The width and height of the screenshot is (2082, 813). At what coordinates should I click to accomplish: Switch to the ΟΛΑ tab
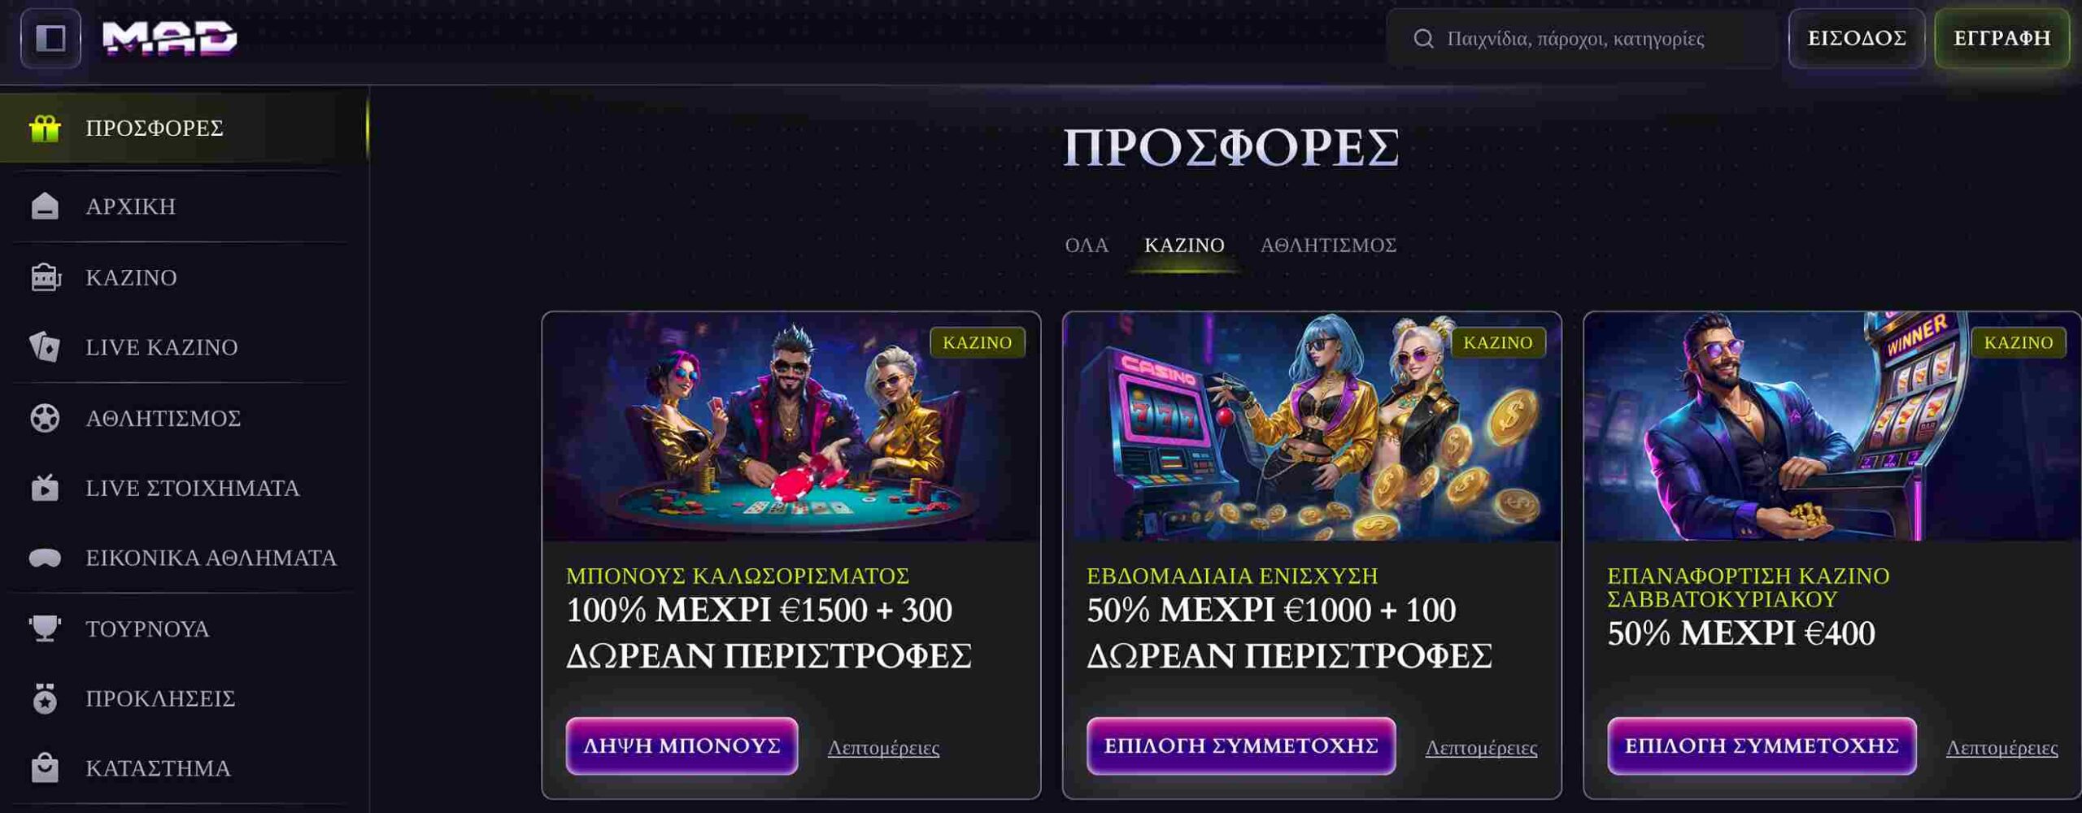[1087, 245]
